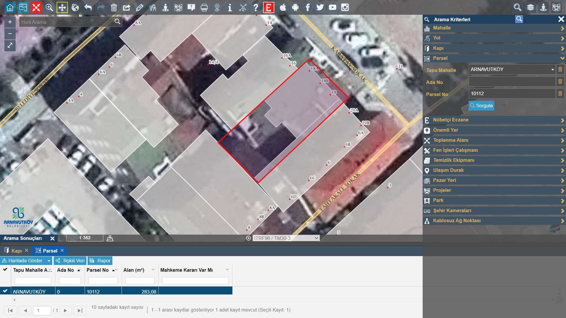Viewport: 566px width, 318px height.
Task: Zoom in the map with plus button
Action: (x=10, y=22)
